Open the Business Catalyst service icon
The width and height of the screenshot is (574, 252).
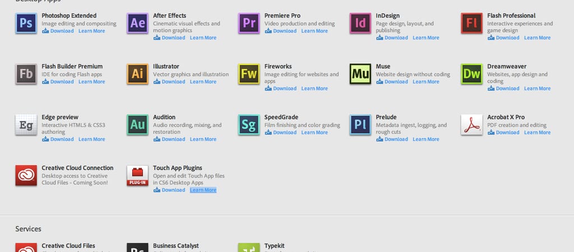tap(137, 248)
